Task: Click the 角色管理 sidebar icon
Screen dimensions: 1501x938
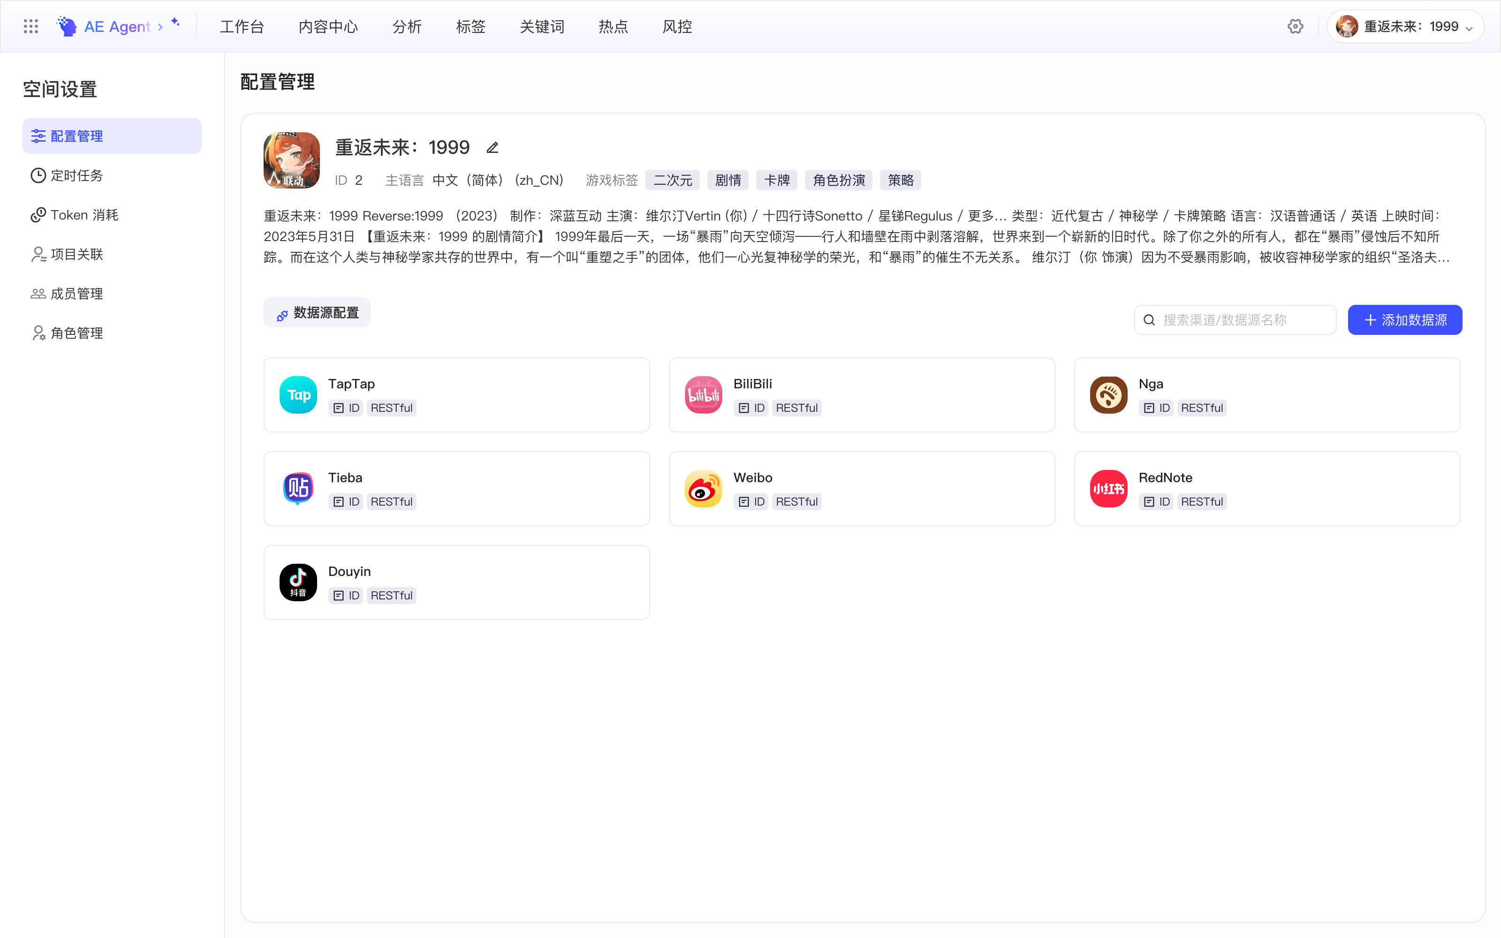Action: 38,333
